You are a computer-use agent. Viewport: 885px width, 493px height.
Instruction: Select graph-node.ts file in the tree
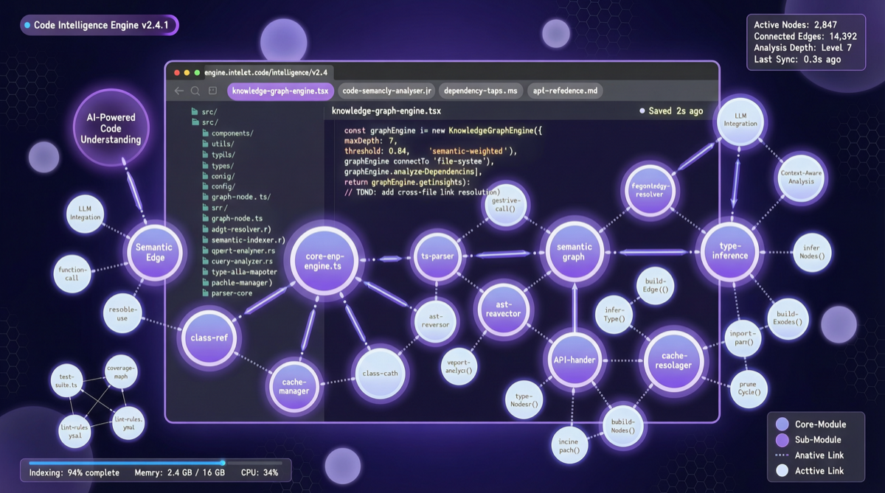tap(232, 219)
